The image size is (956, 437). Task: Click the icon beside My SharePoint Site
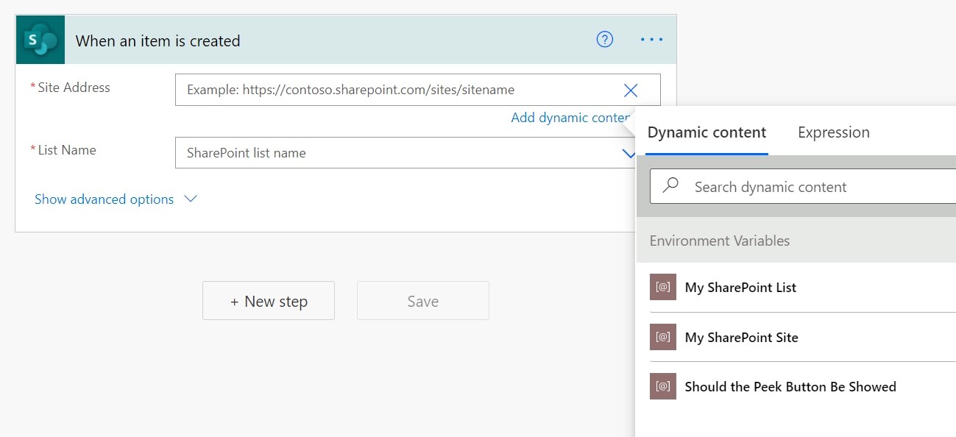[663, 337]
